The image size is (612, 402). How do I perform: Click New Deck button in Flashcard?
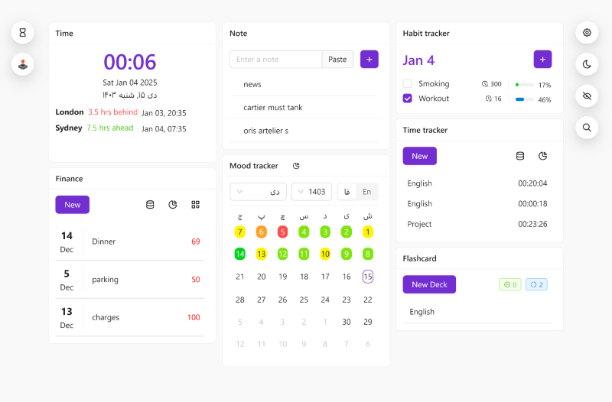pos(429,284)
